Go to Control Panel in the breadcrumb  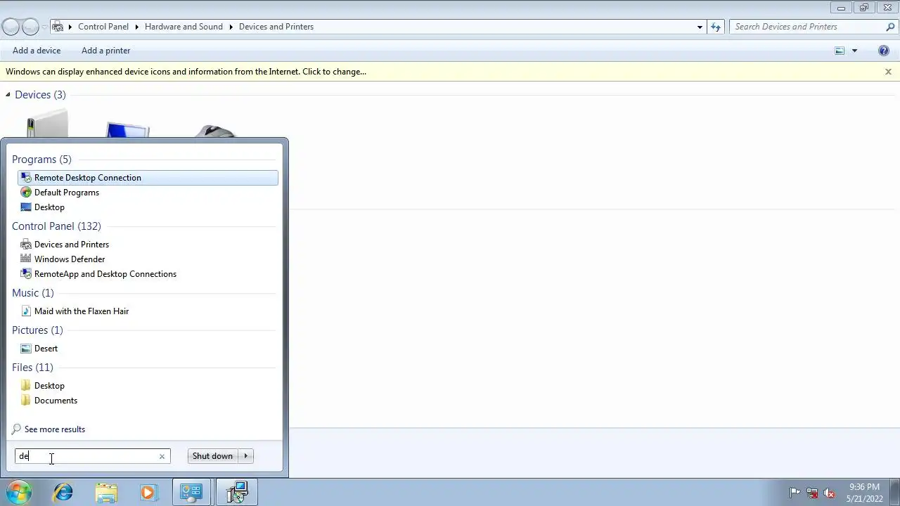pos(103,27)
